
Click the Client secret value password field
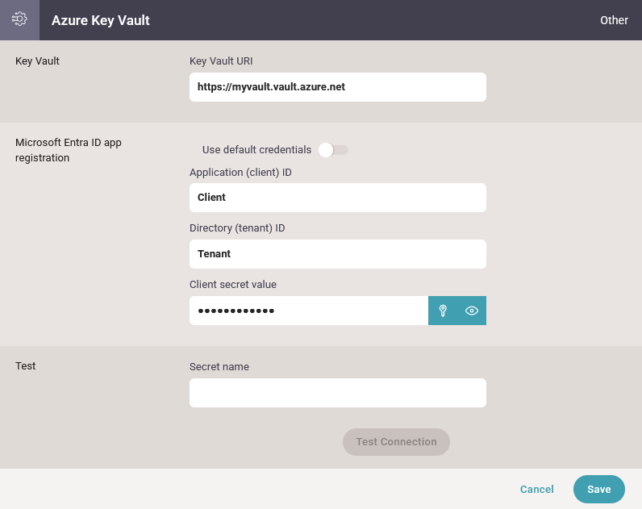309,311
